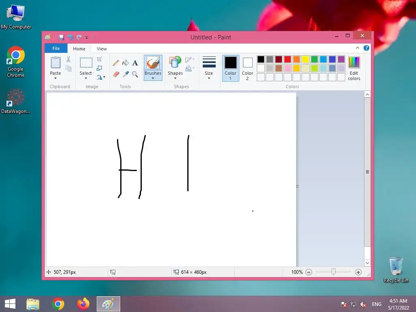Click the vertical scrollbar up arrow
The image size is (416, 312).
367,95
